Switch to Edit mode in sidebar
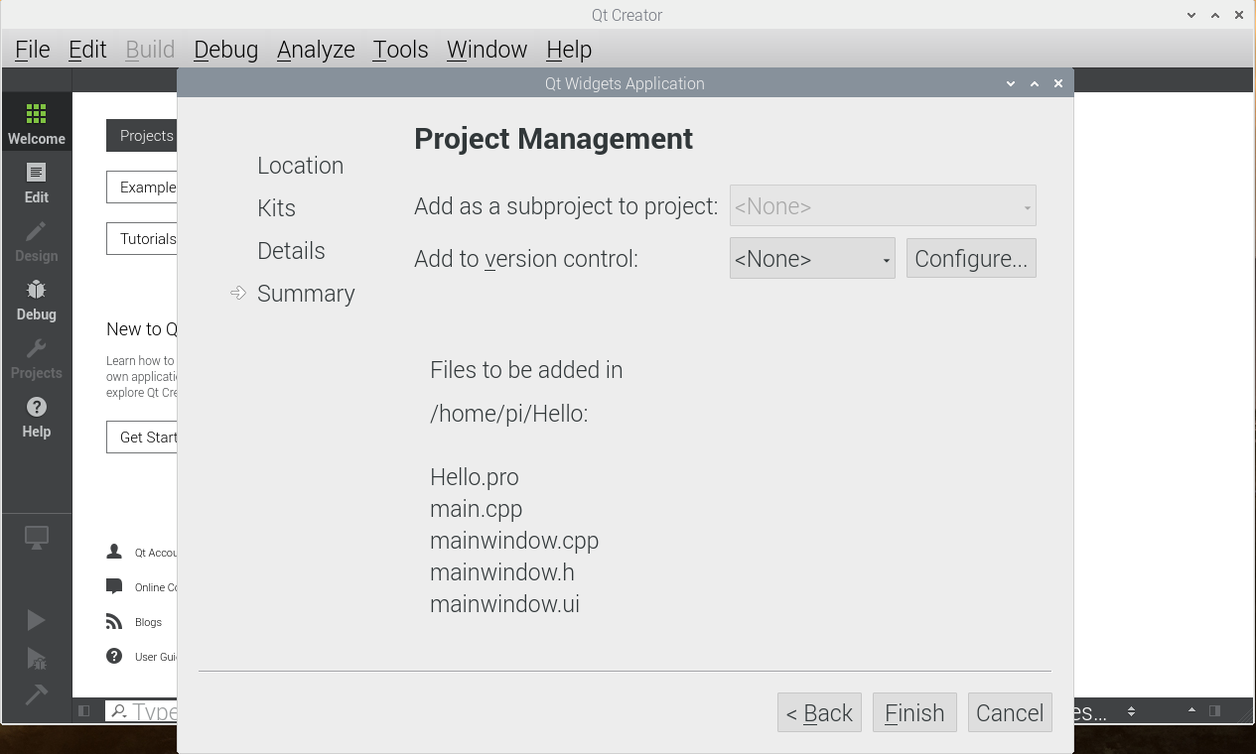1256x754 pixels. click(36, 183)
